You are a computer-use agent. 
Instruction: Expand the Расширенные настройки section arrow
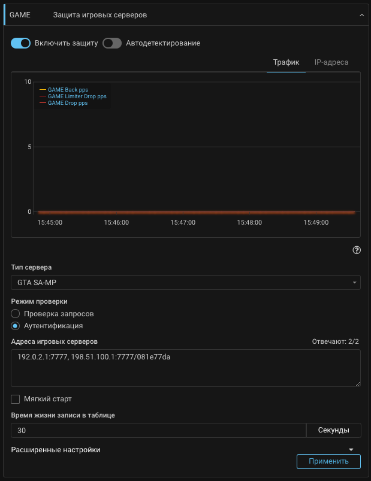351,450
